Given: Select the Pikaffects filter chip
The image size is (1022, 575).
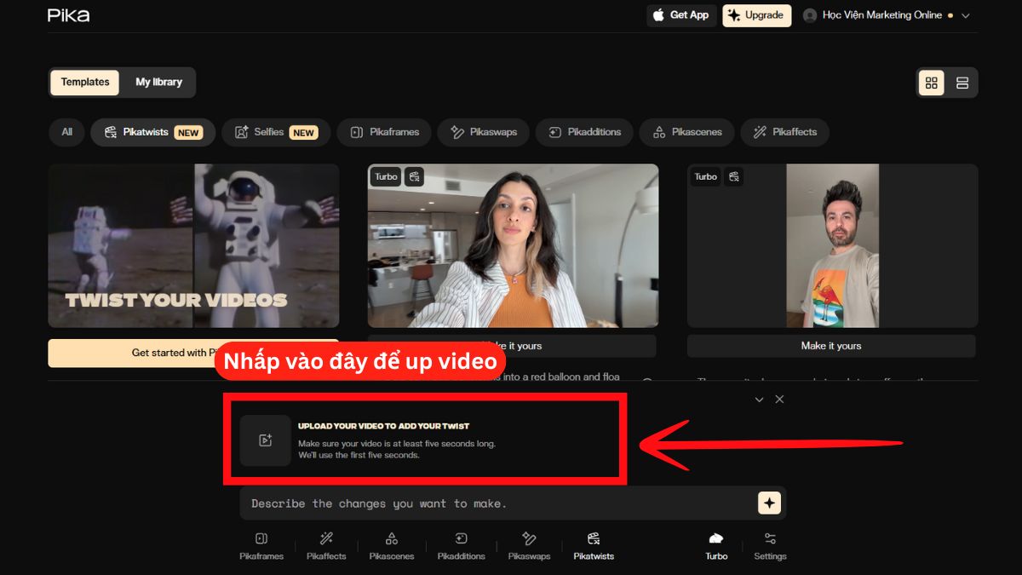Looking at the screenshot, I should pos(784,132).
